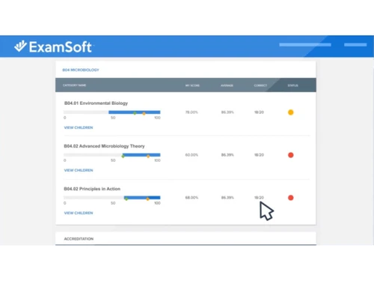
Task: Click the 18/20 correct value for Environmental Biology
Action: coord(259,112)
